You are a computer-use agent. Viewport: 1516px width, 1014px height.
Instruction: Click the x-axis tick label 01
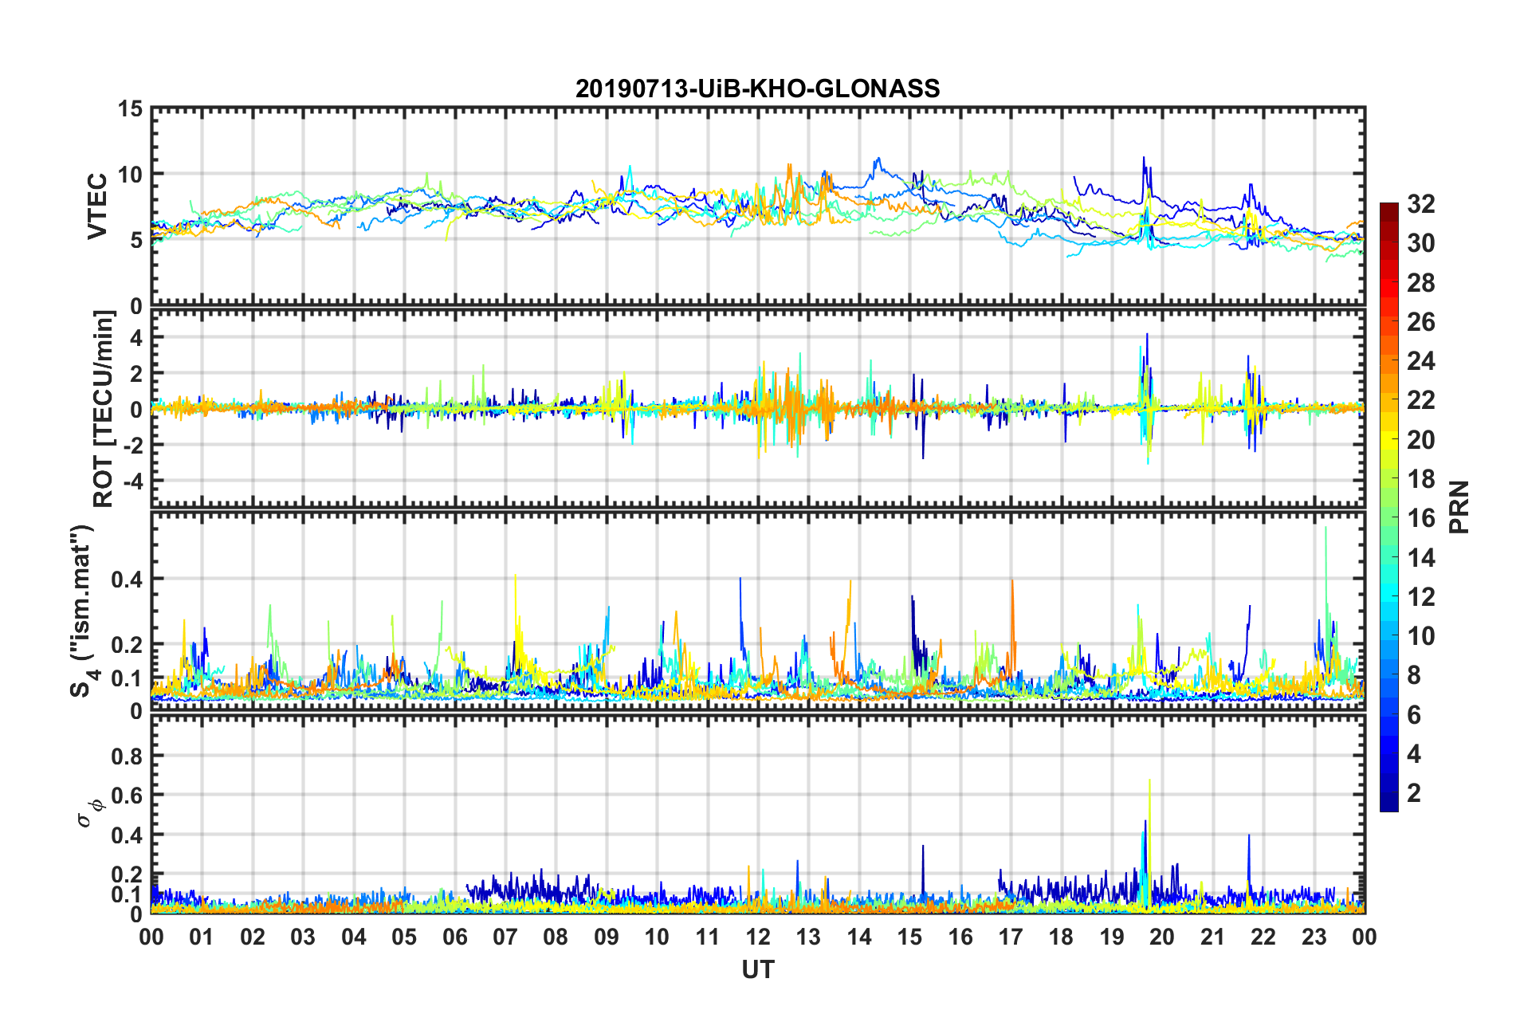pos(202,937)
